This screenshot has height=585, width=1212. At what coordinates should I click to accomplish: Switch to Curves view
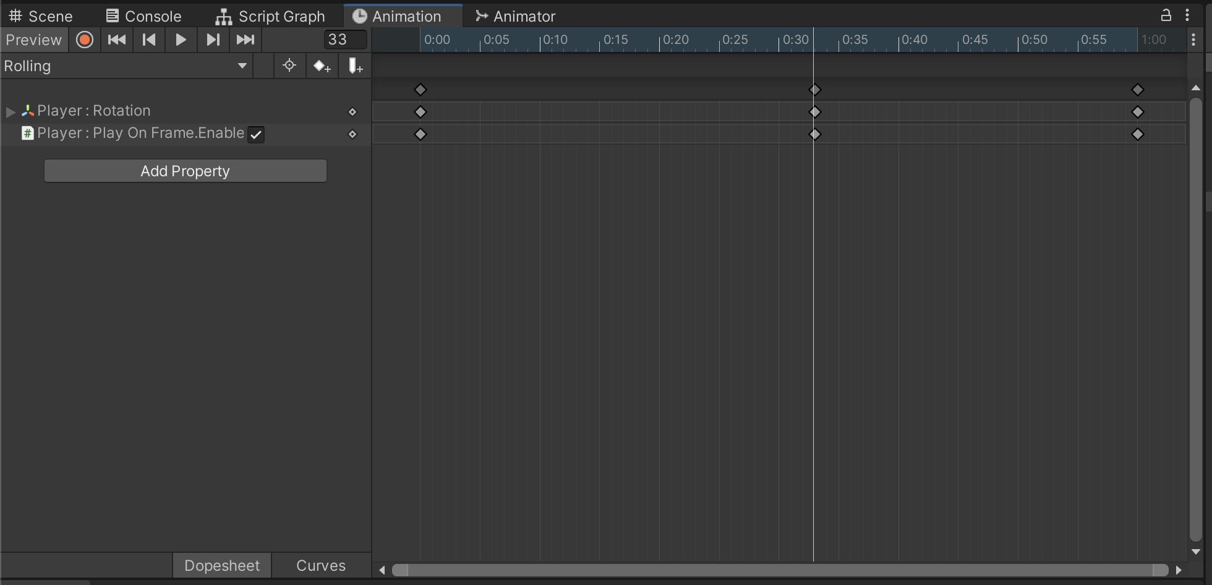tap(321, 565)
